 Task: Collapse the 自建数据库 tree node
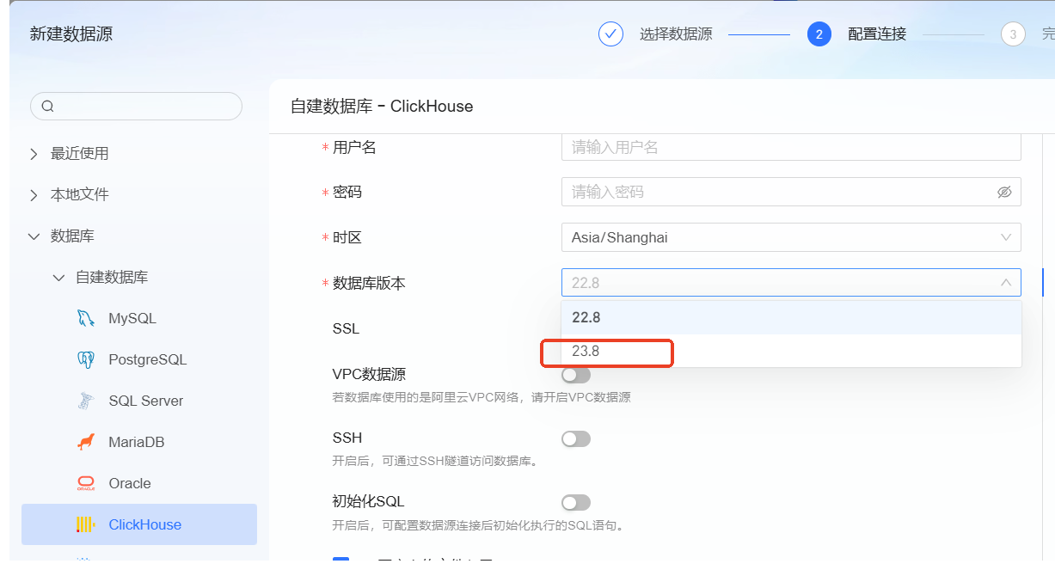click(58, 278)
